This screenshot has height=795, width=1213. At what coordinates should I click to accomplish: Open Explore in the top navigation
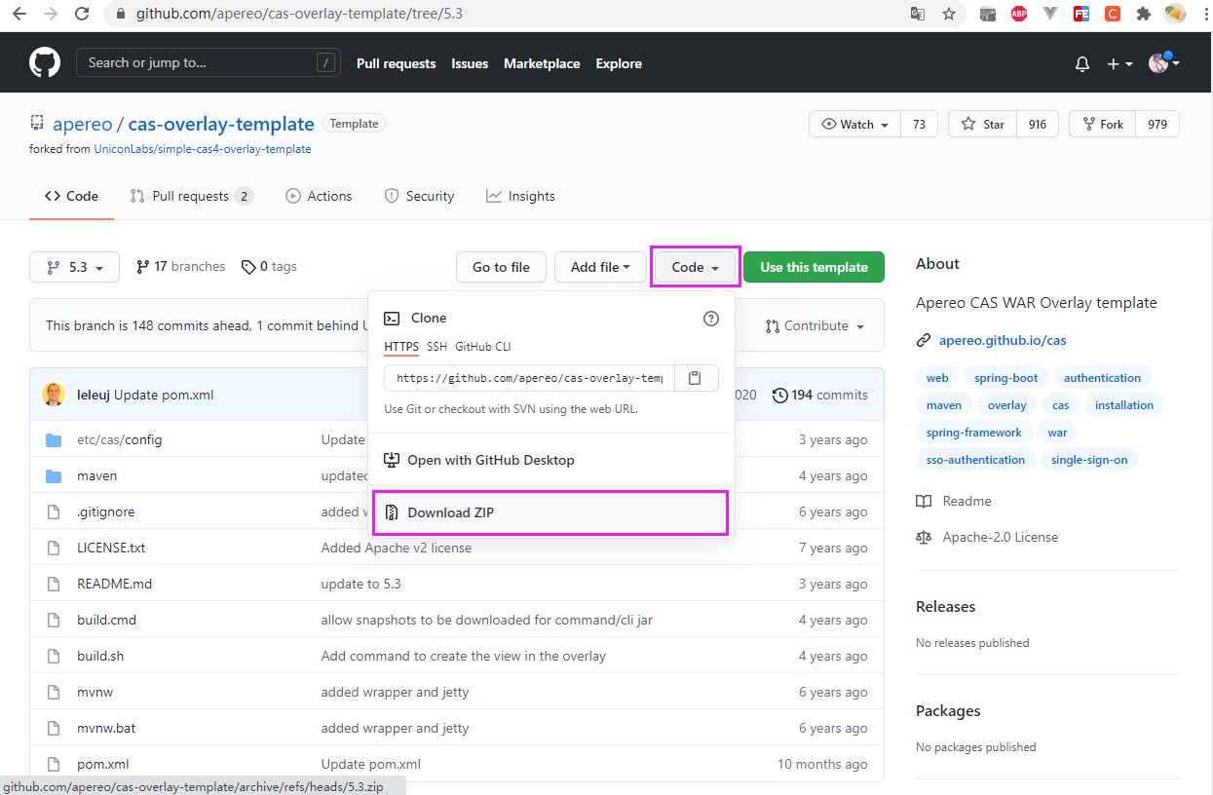click(619, 63)
